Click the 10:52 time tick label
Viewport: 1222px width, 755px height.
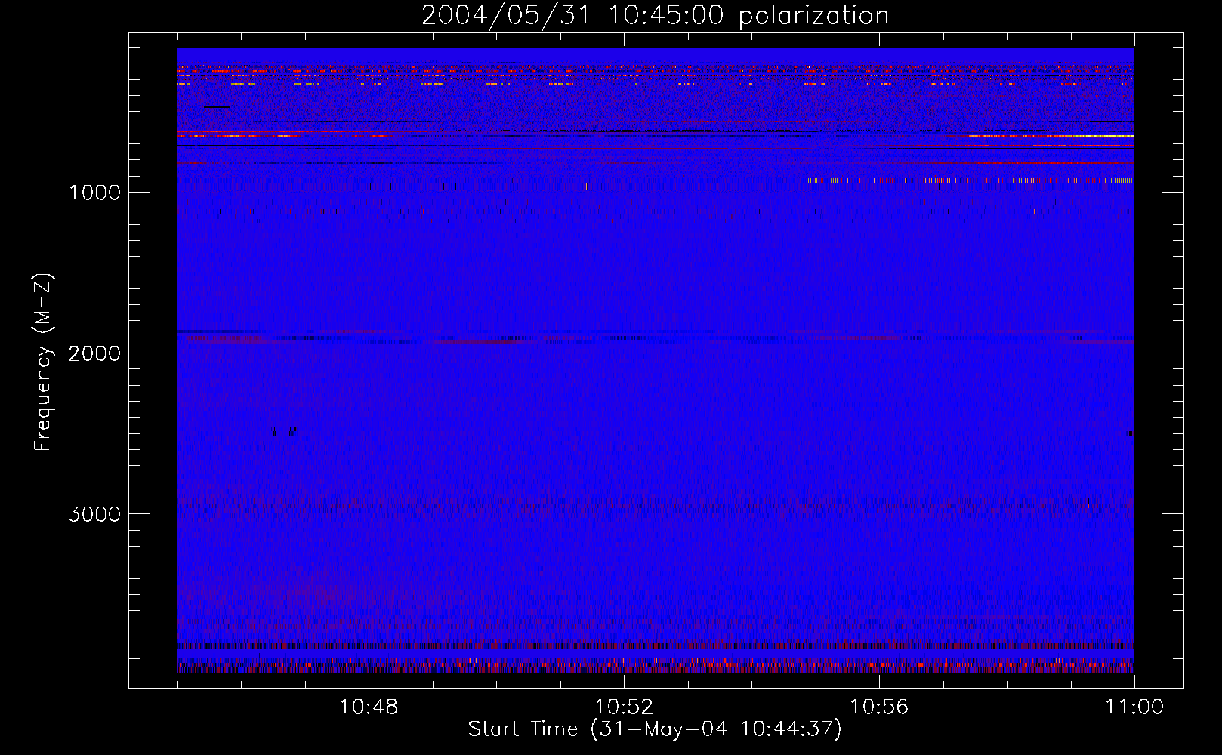(x=624, y=707)
